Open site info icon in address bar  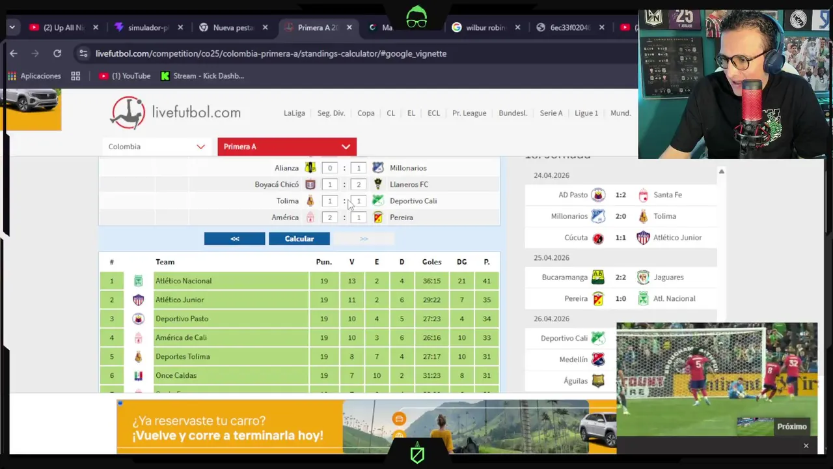click(x=83, y=53)
